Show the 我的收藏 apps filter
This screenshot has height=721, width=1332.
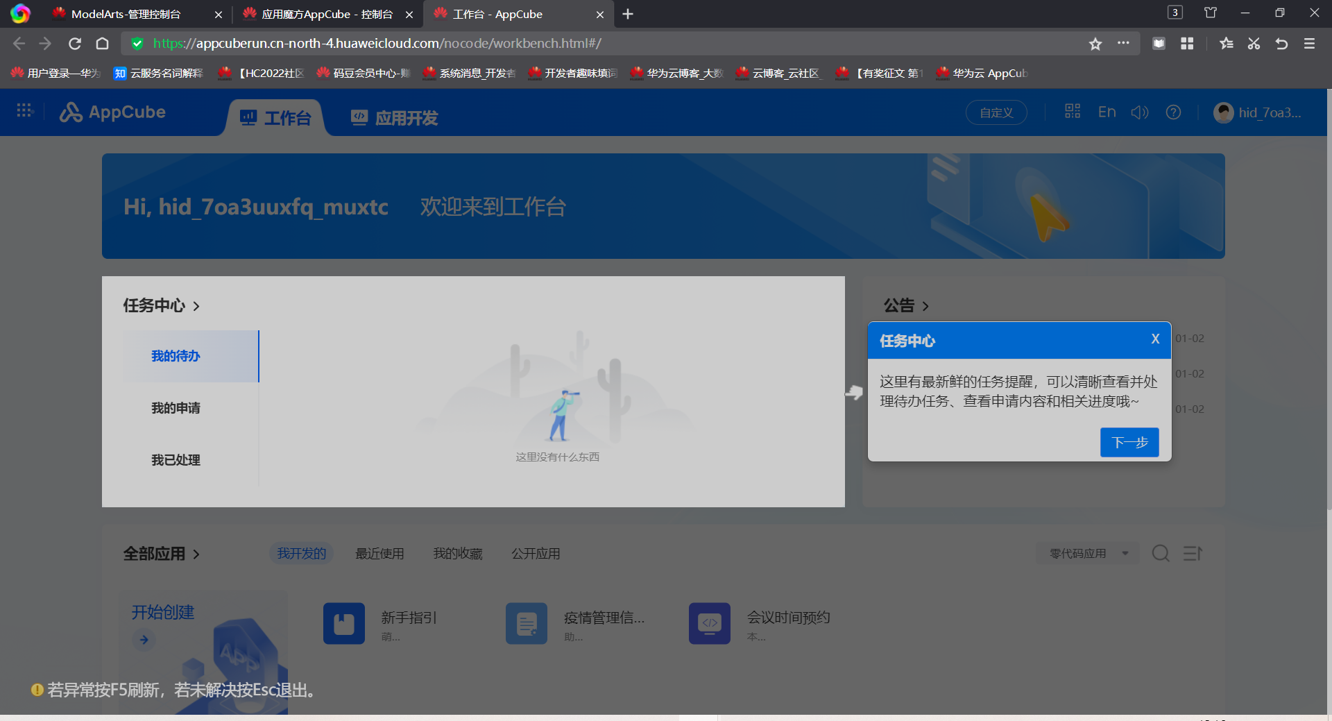pos(458,554)
